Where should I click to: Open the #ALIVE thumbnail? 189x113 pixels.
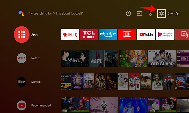(x=104, y=58)
